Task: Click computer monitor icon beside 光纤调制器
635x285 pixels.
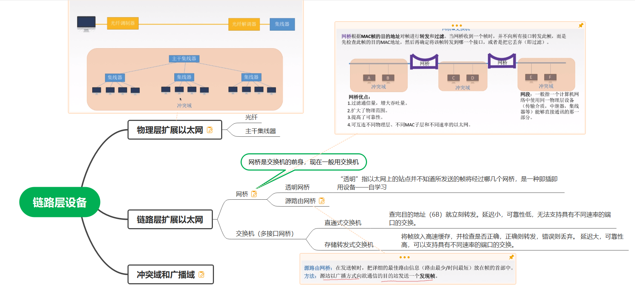Action: point(86,24)
